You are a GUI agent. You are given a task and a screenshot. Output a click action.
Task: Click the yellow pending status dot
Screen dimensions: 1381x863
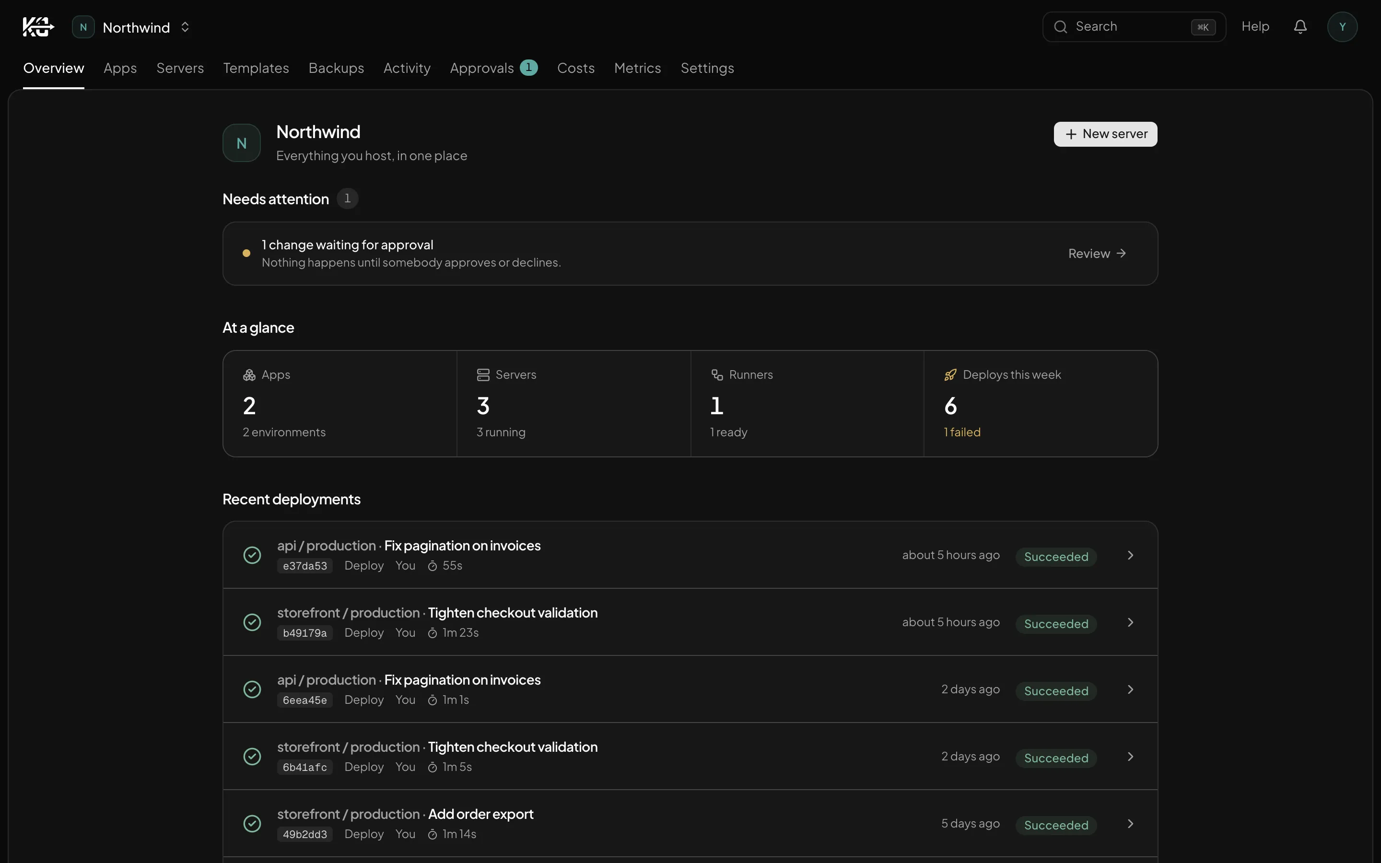(246, 254)
